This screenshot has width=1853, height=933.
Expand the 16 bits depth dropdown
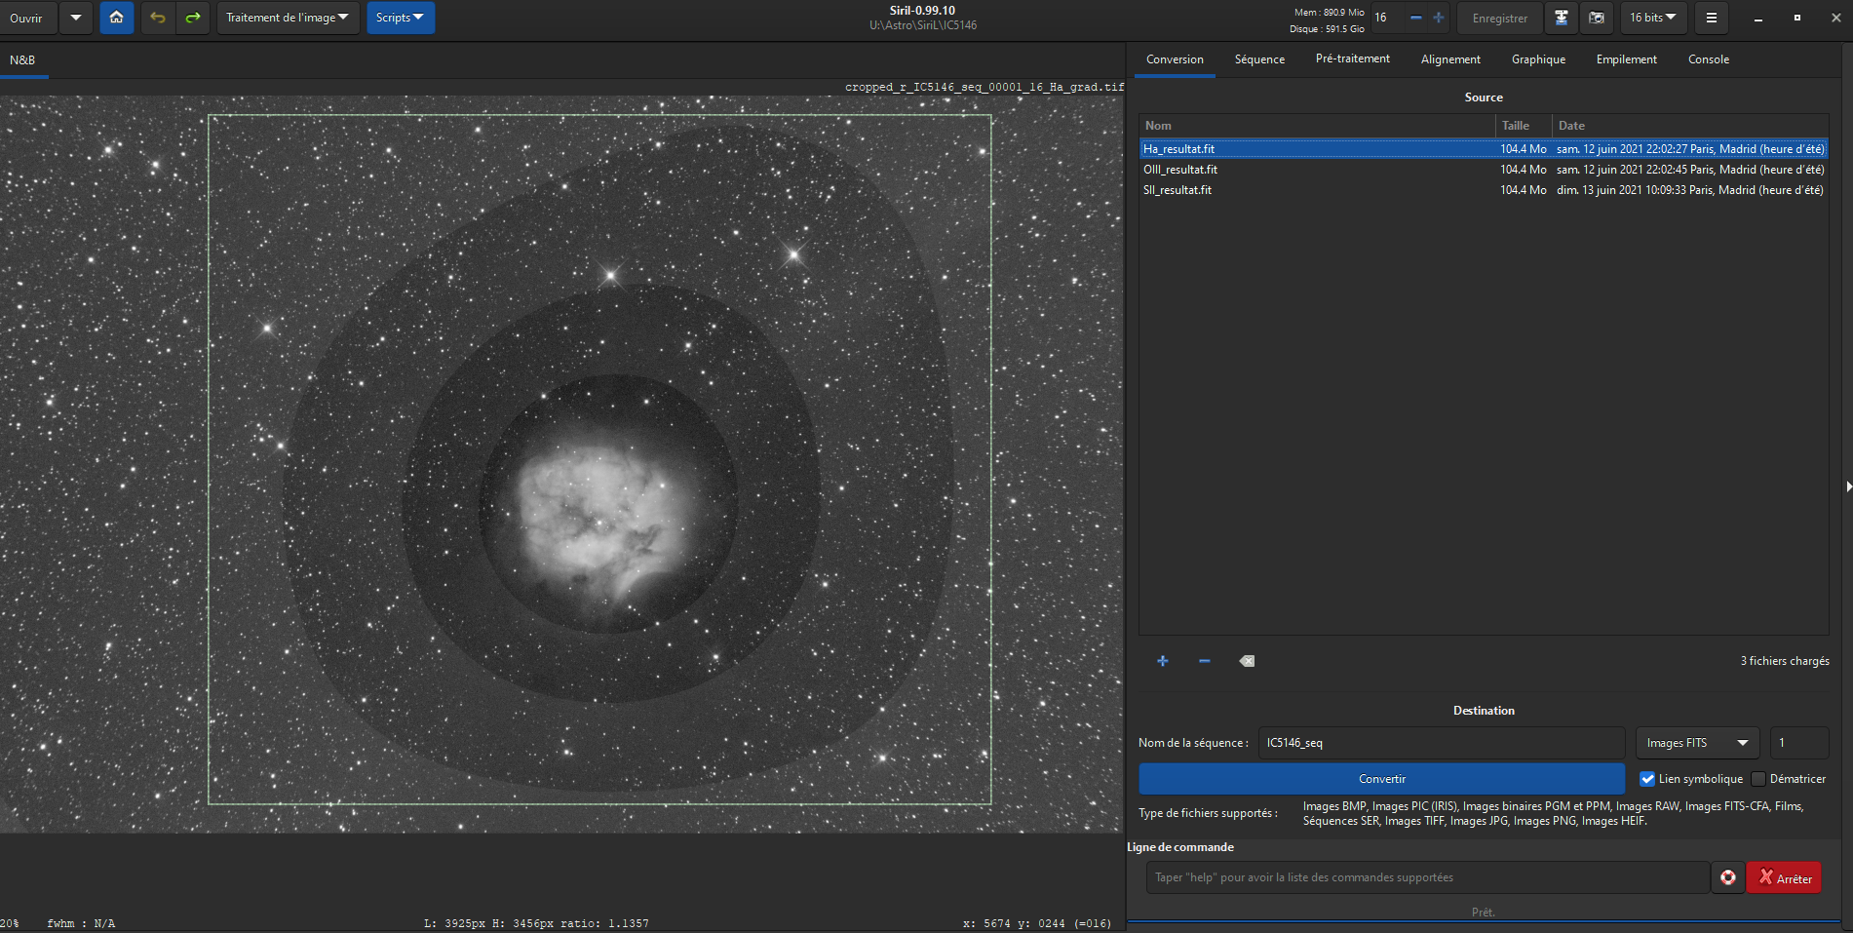(1653, 18)
